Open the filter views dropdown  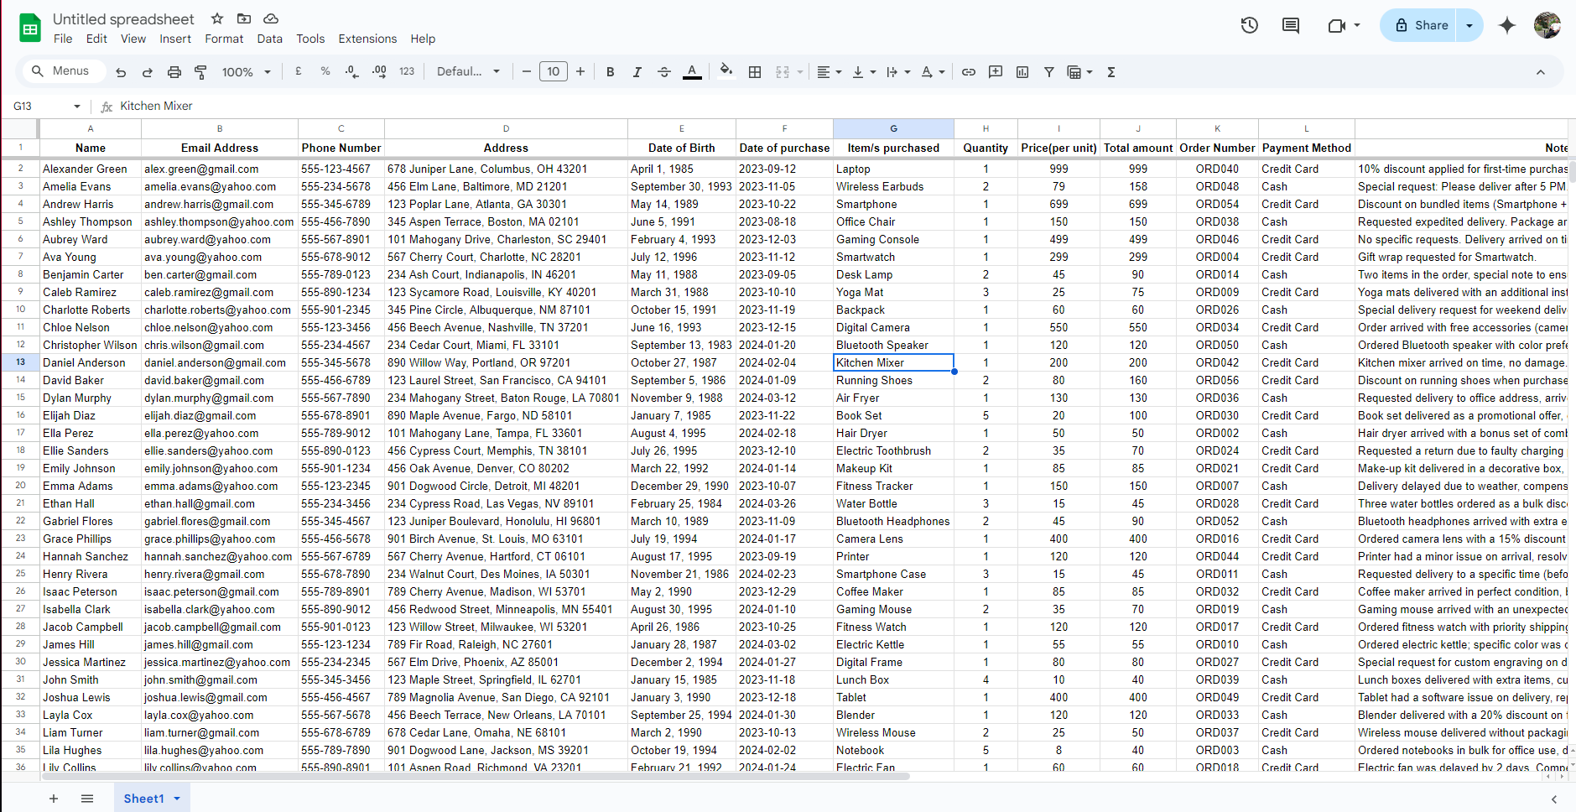pos(1079,72)
